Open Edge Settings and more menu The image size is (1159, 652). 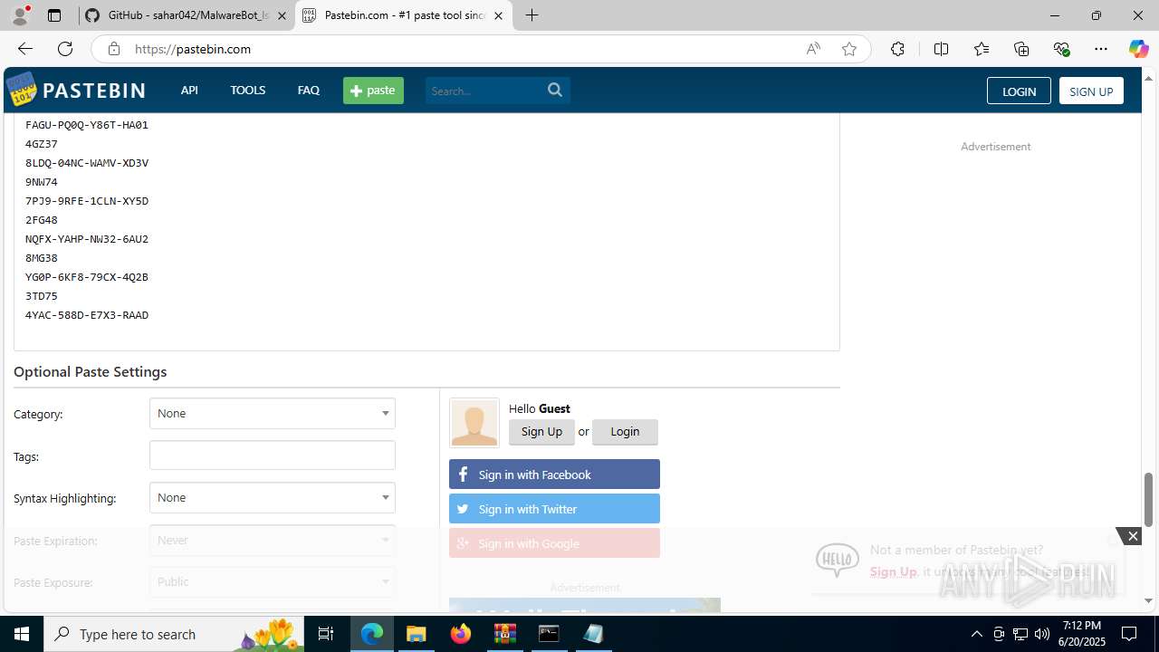click(1101, 49)
